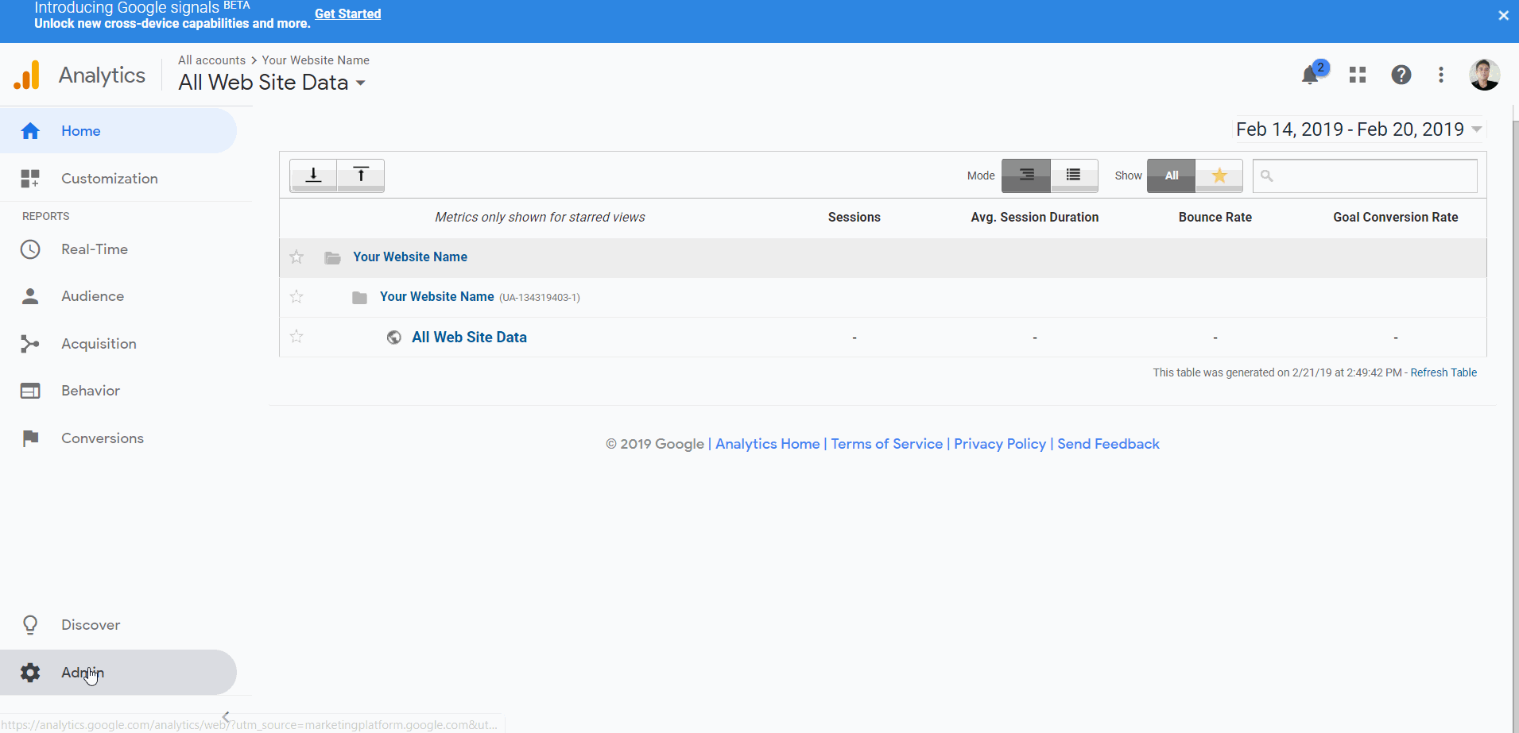Open the Your Website Name property link
Viewport: 1519px width, 733px height.
tap(437, 296)
